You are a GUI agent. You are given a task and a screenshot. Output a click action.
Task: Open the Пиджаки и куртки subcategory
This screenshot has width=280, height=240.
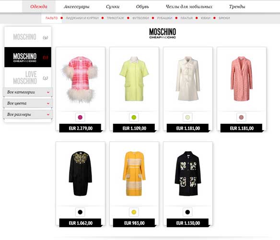(x=82, y=18)
